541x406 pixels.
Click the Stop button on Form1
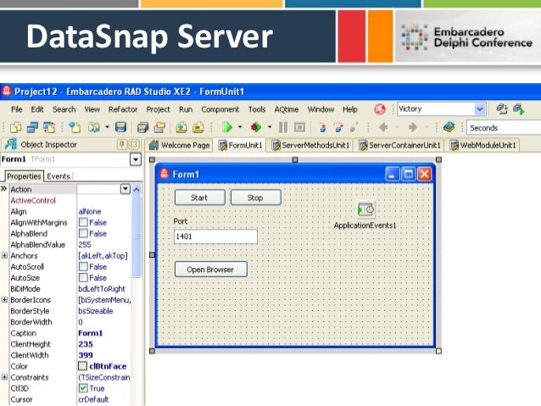256,197
